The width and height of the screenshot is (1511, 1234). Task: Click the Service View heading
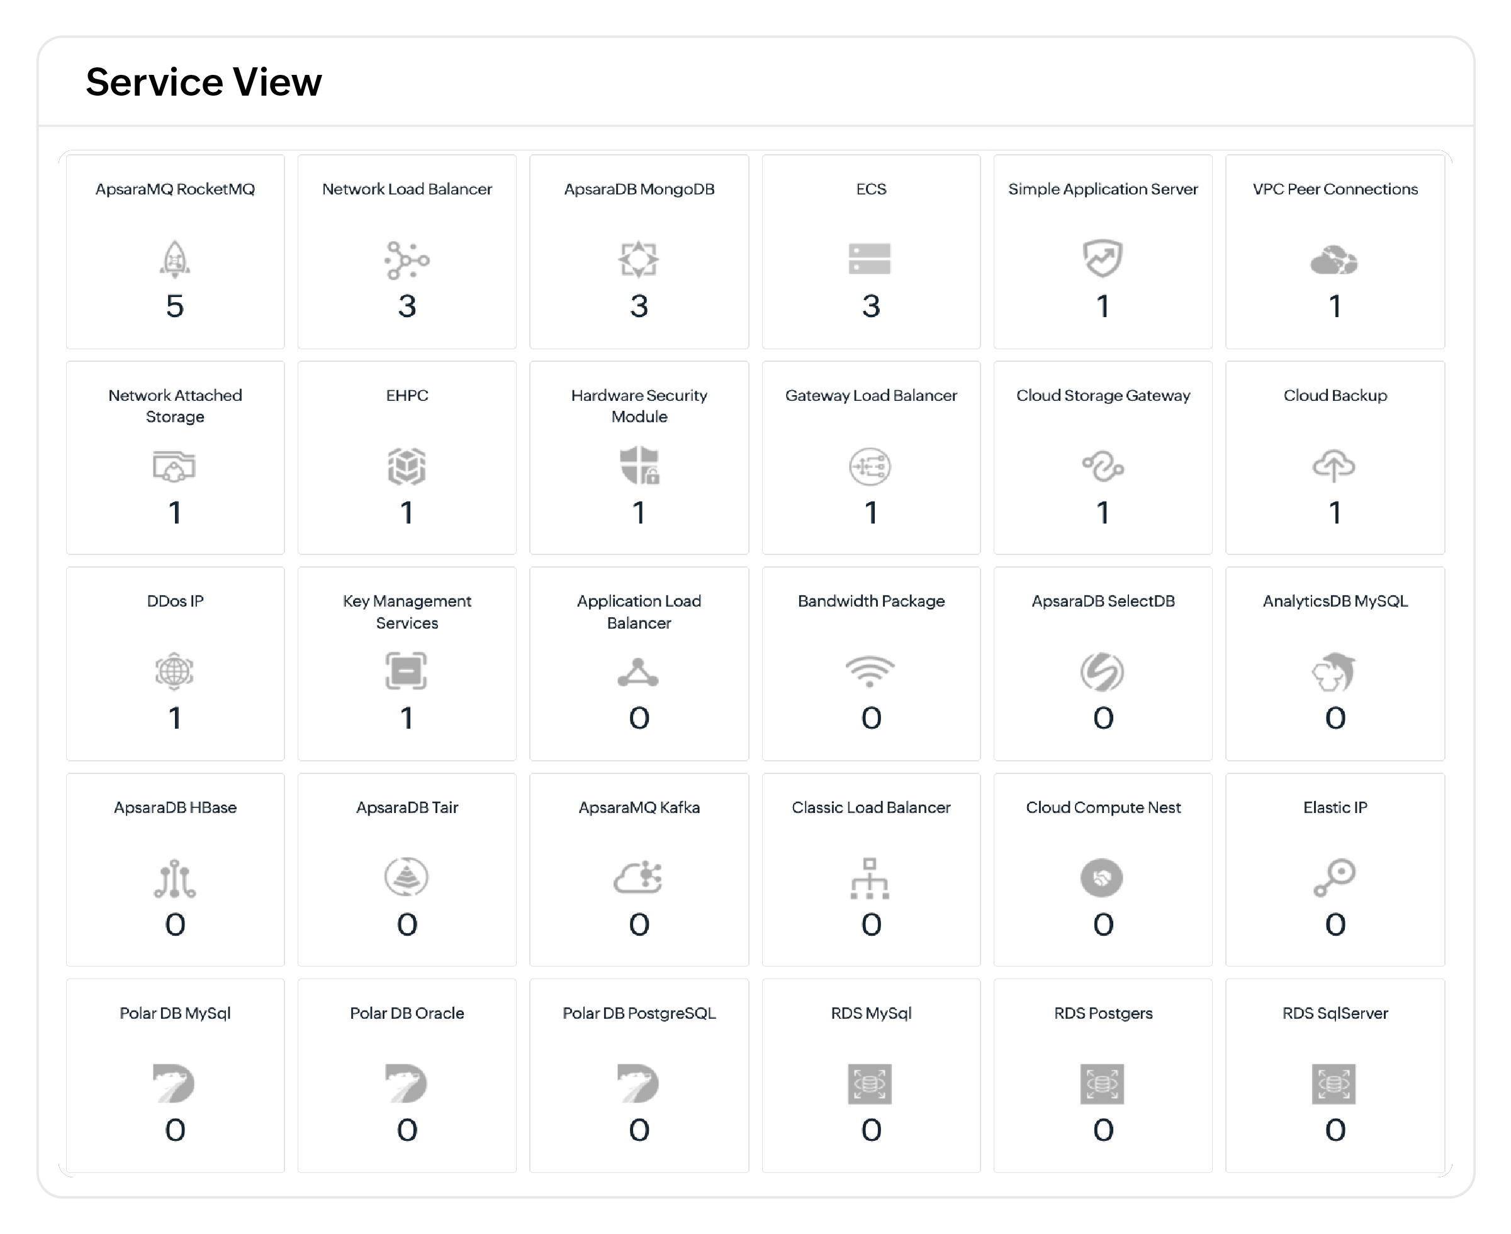point(203,82)
